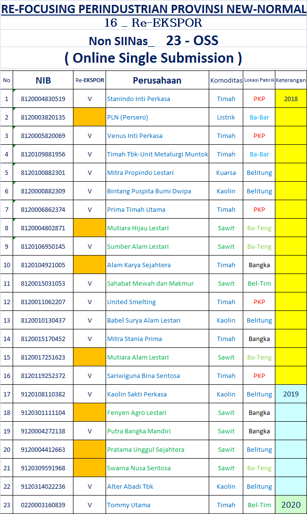Click Bangka location for Mitra Stania Prima
Viewport: 307px width, 514px height.
[259, 339]
